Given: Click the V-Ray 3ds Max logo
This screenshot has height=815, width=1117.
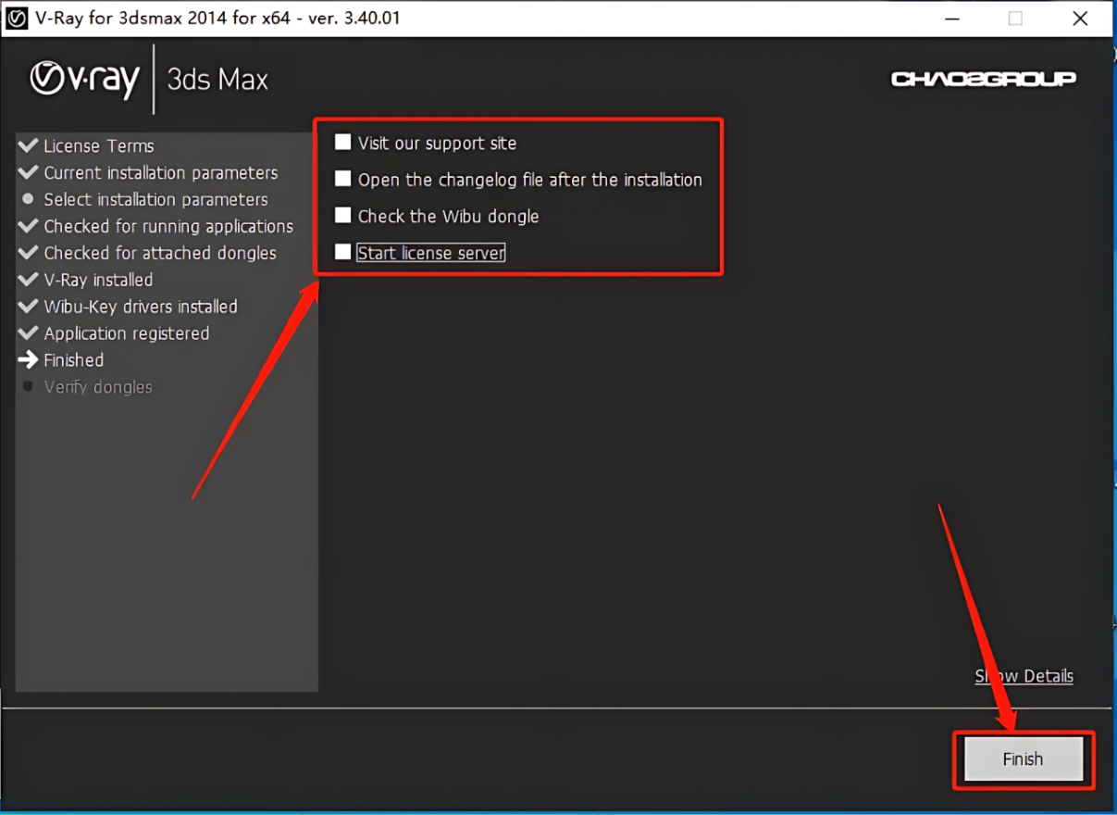Looking at the screenshot, I should click(x=149, y=80).
